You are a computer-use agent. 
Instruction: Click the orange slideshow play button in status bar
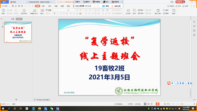(158, 104)
